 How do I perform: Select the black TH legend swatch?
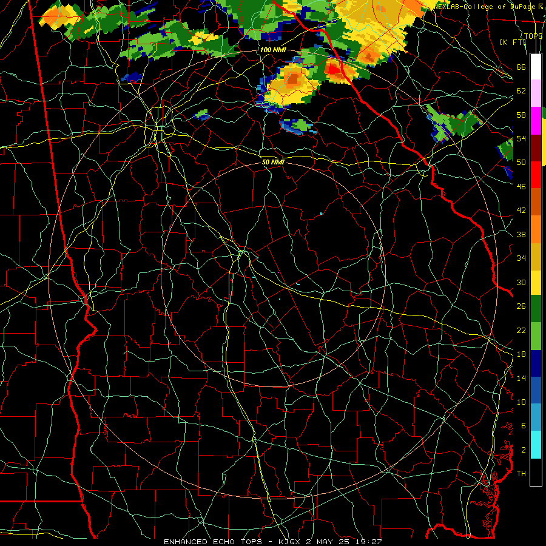click(x=536, y=472)
